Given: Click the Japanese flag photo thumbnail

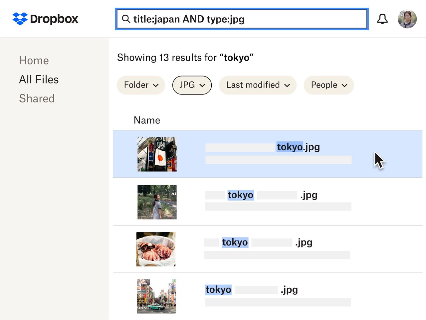Looking at the screenshot, I should (x=157, y=154).
